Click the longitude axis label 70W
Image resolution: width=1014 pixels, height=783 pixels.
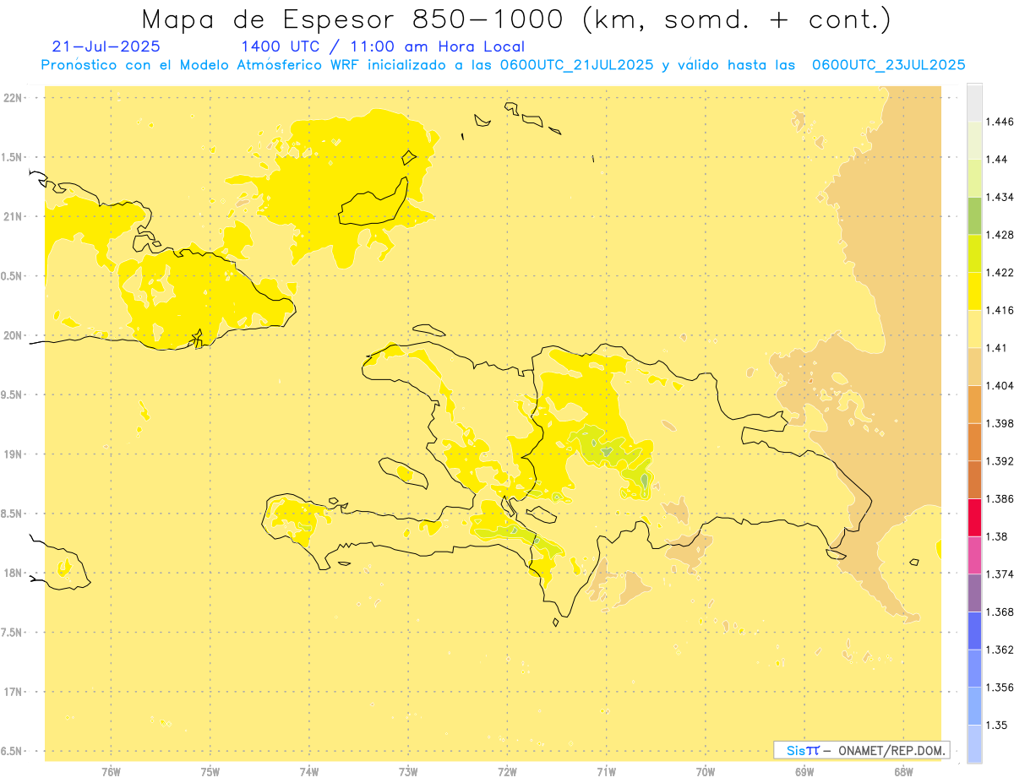pyautogui.click(x=706, y=771)
